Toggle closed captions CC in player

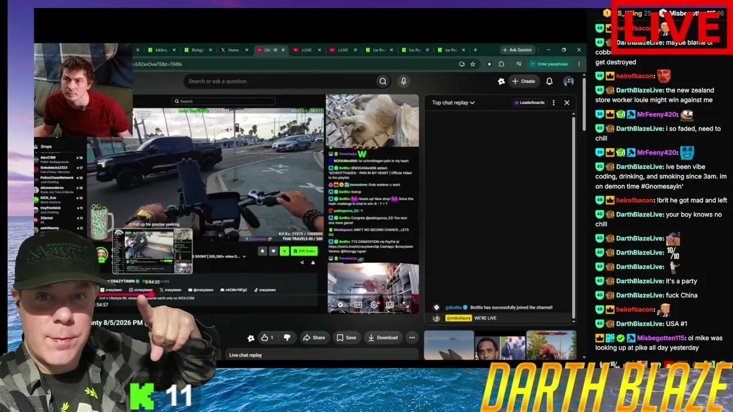click(x=358, y=305)
